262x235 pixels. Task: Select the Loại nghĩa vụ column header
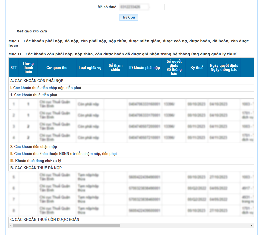[90, 68]
